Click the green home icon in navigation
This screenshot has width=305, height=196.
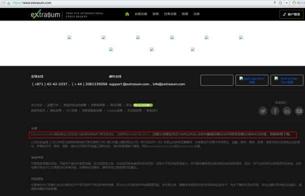tap(127, 14)
